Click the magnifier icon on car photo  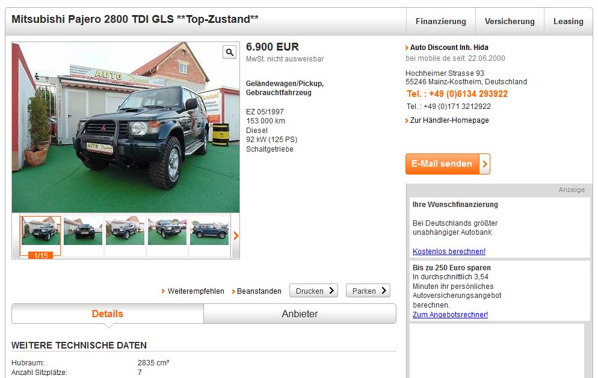pos(230,52)
